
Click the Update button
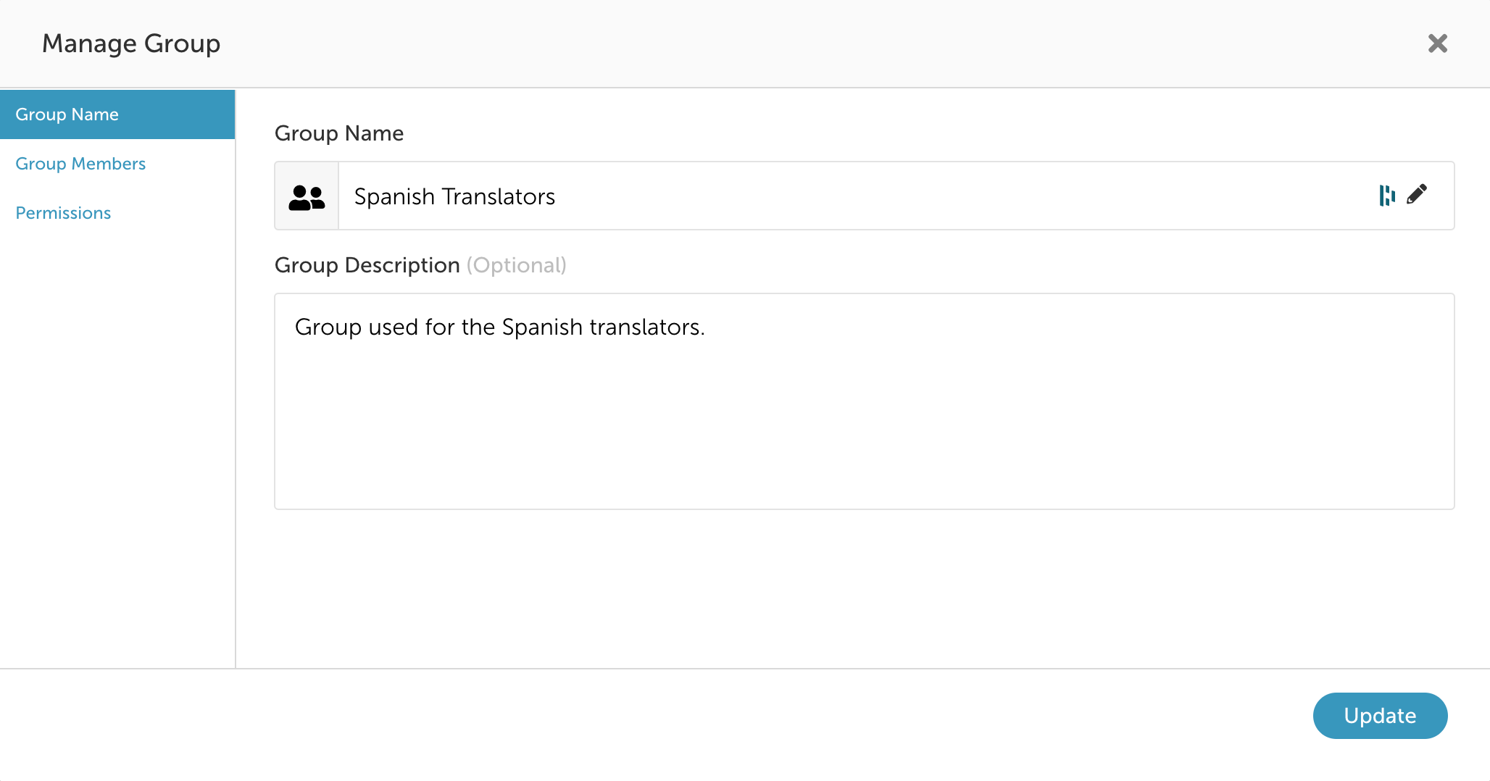pyautogui.click(x=1380, y=716)
